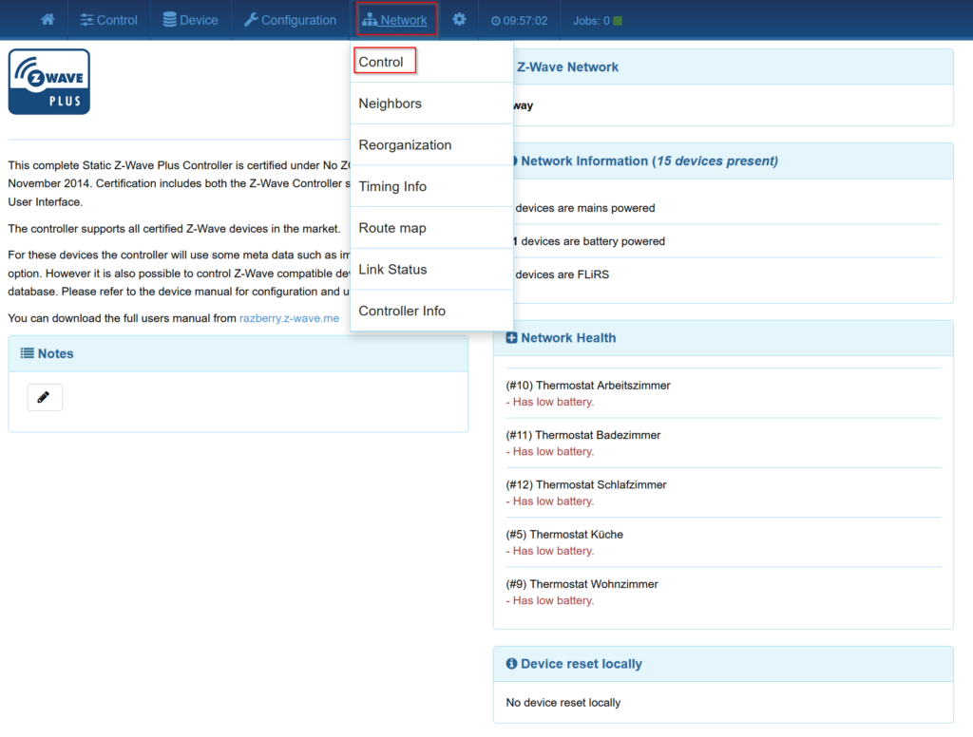Click the home icon in navbar
973x737 pixels.
tap(48, 20)
